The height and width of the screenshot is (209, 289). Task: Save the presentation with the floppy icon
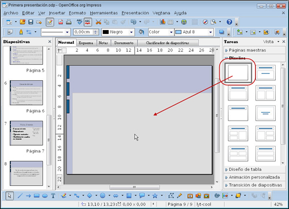(31, 22)
